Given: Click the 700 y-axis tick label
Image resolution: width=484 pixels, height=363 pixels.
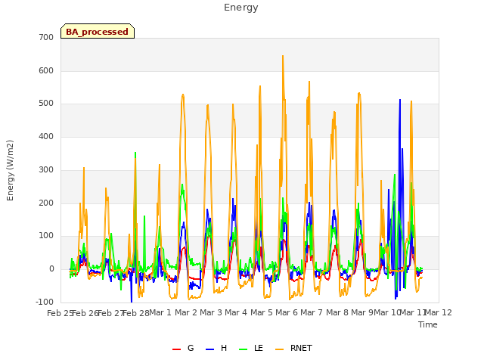Looking at the screenshot, I should point(46,38).
